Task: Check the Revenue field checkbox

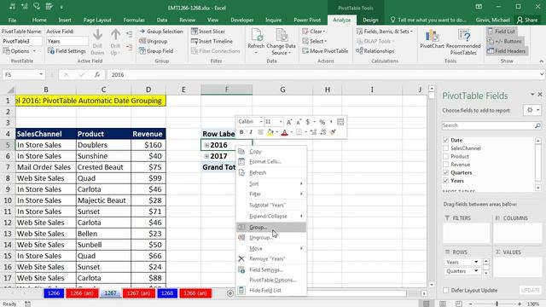Action: point(445,165)
